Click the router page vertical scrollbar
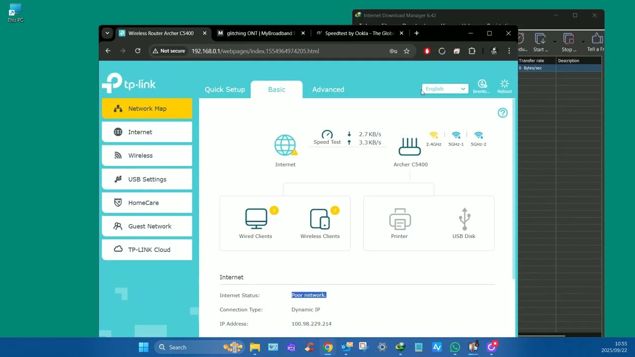 (513, 188)
